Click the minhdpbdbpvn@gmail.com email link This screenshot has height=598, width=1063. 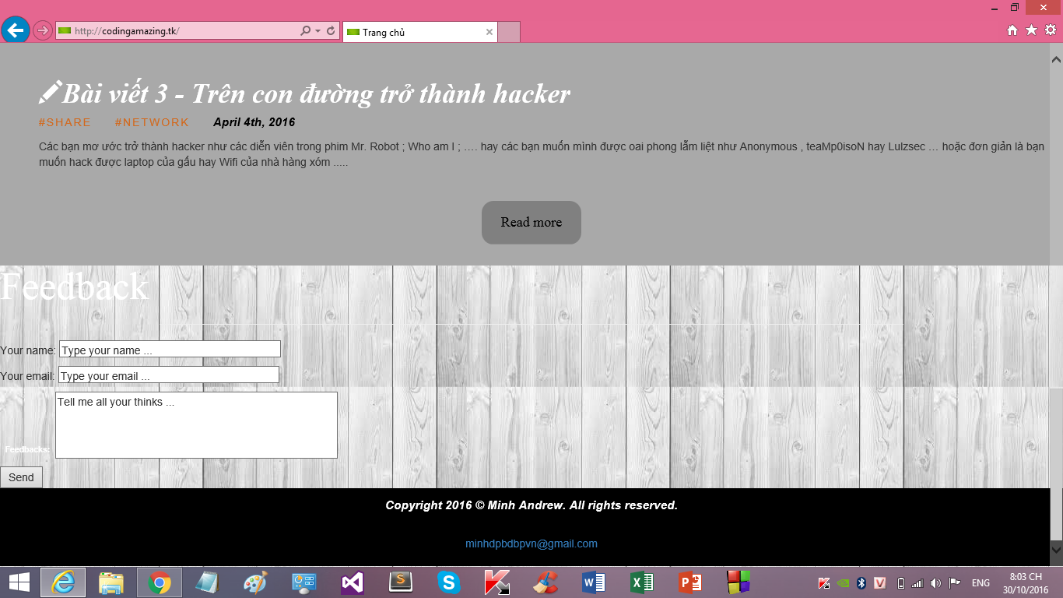531,543
